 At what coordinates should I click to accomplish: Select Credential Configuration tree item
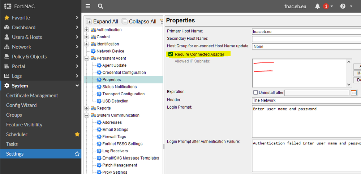click(124, 73)
